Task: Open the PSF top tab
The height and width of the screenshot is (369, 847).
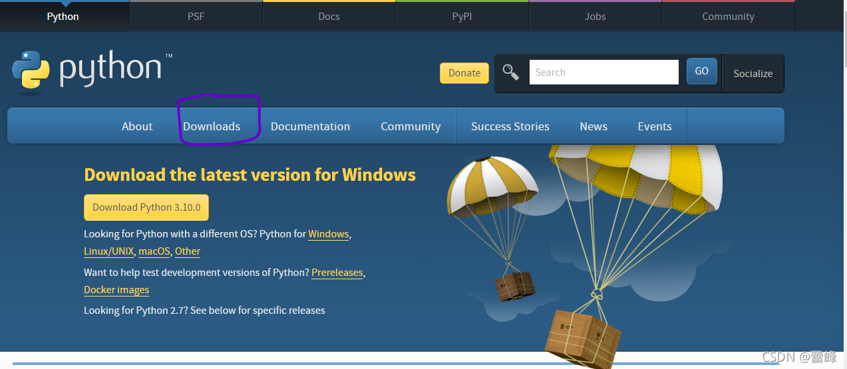Action: coord(196,16)
